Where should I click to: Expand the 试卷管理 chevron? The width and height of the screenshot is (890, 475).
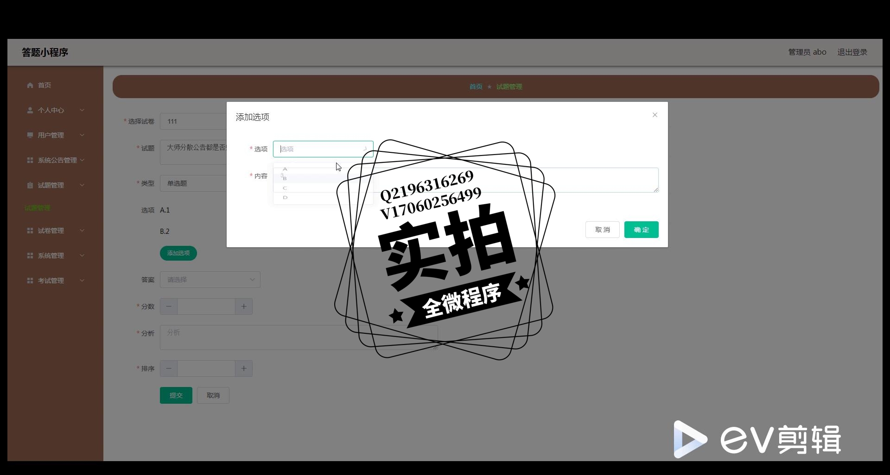coord(82,231)
